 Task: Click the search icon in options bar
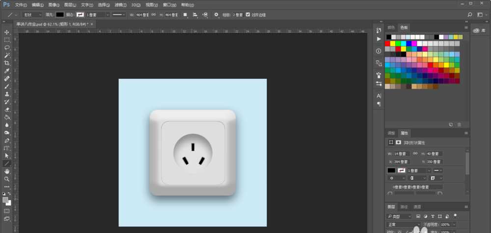point(470,15)
